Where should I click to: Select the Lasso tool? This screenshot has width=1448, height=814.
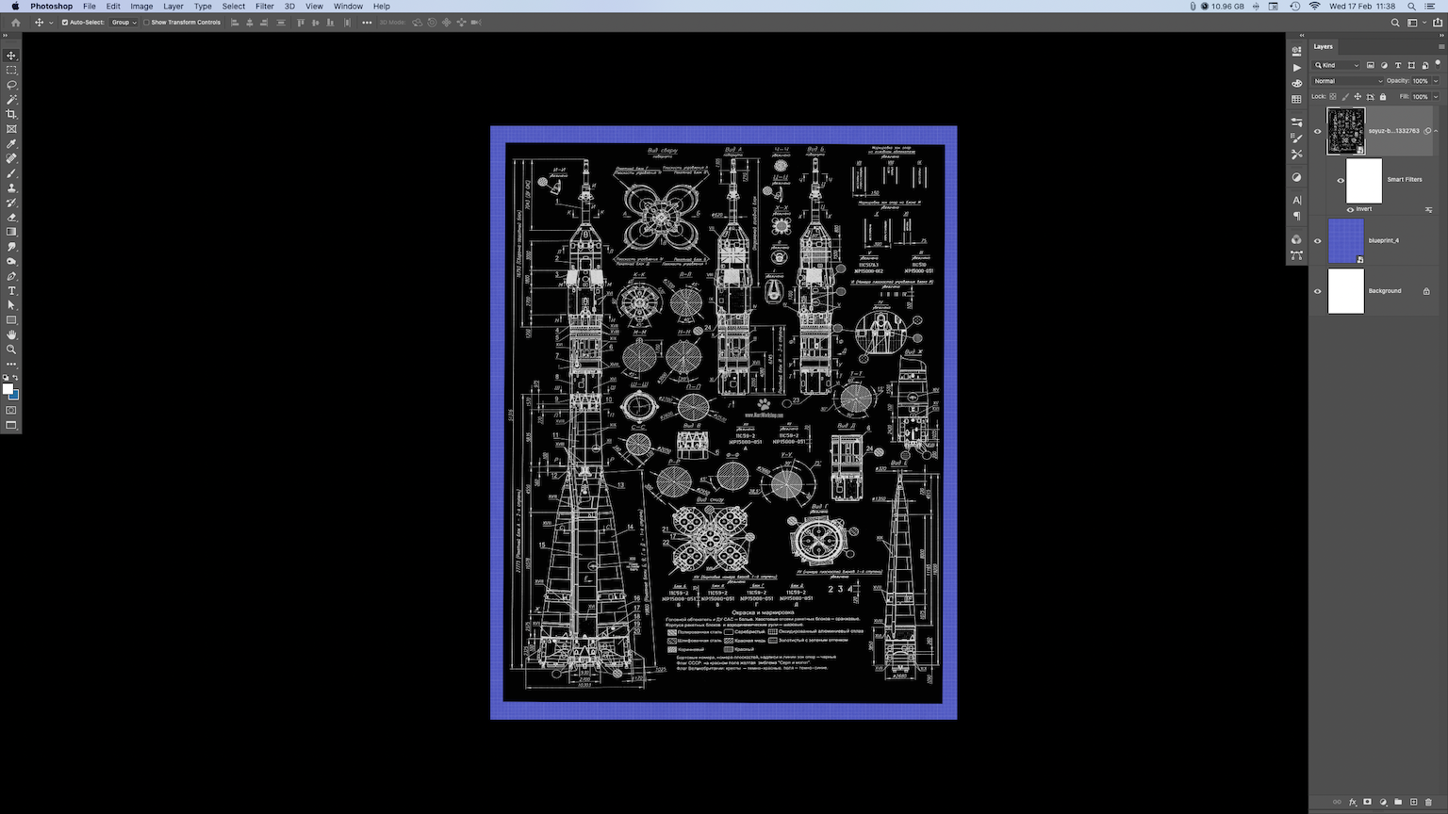11,85
